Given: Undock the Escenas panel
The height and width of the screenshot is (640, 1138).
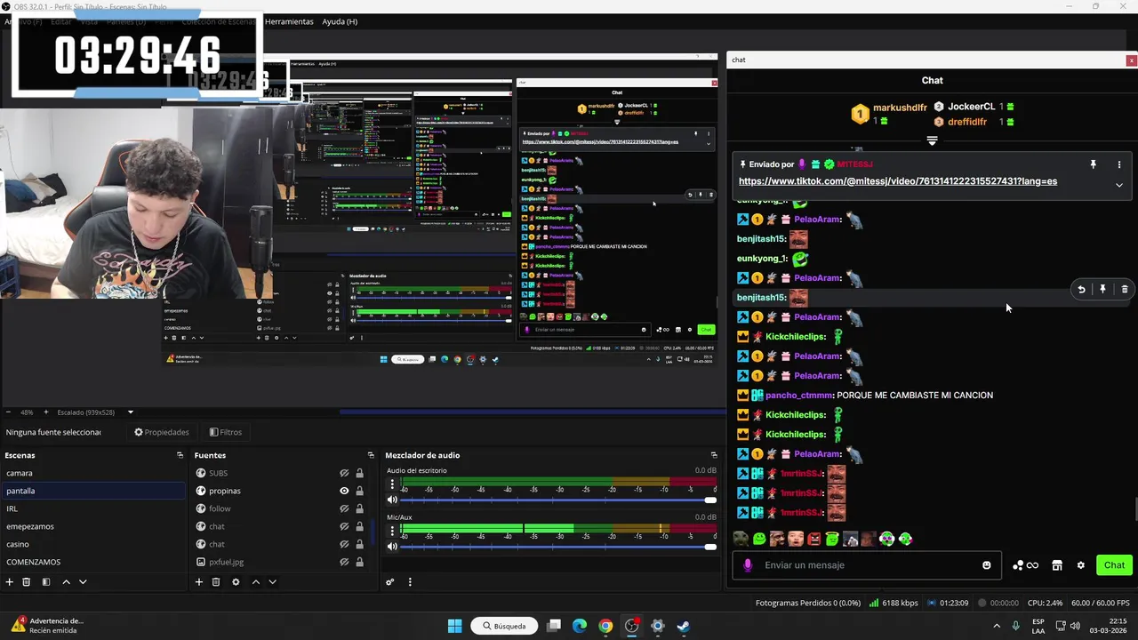Looking at the screenshot, I should [180, 455].
